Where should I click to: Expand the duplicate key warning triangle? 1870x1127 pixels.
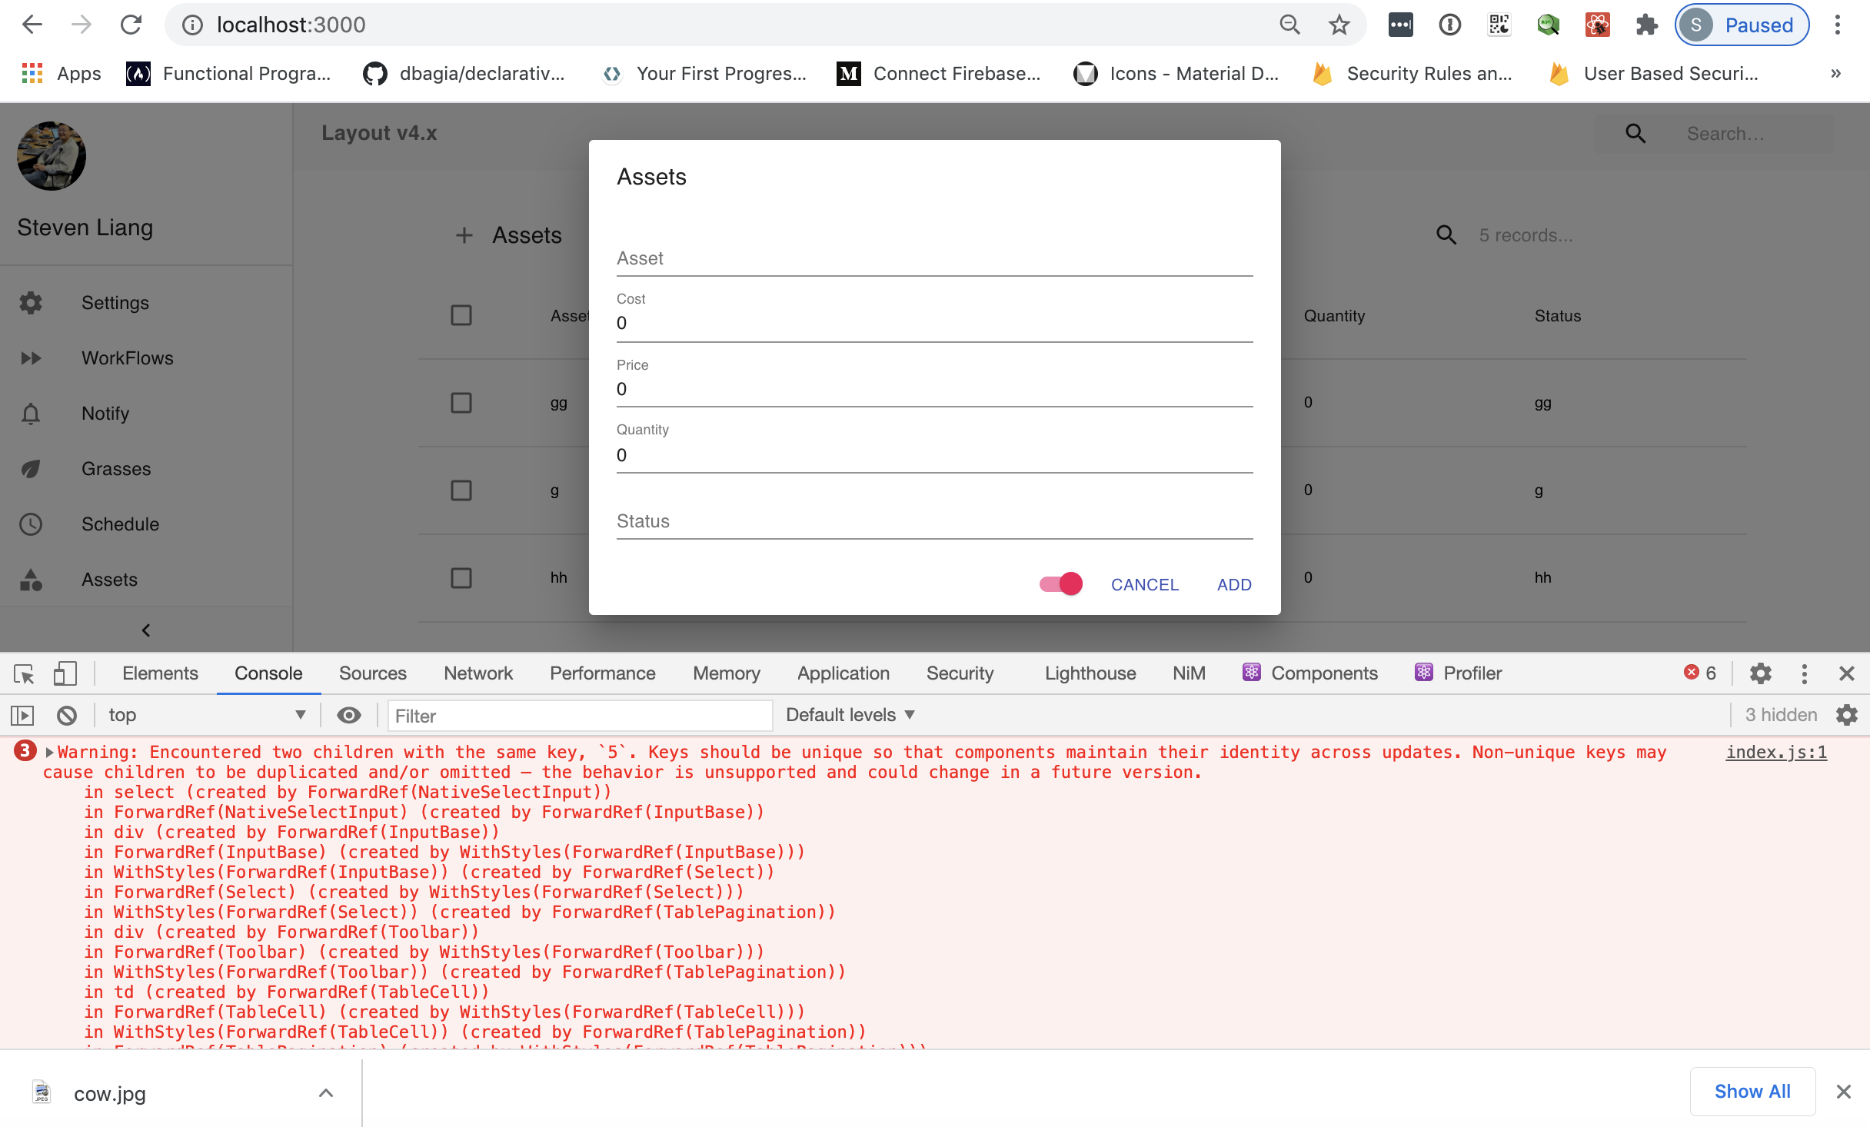coord(49,752)
